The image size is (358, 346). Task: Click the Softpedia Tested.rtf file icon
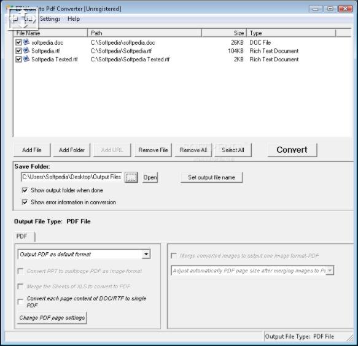click(26, 59)
